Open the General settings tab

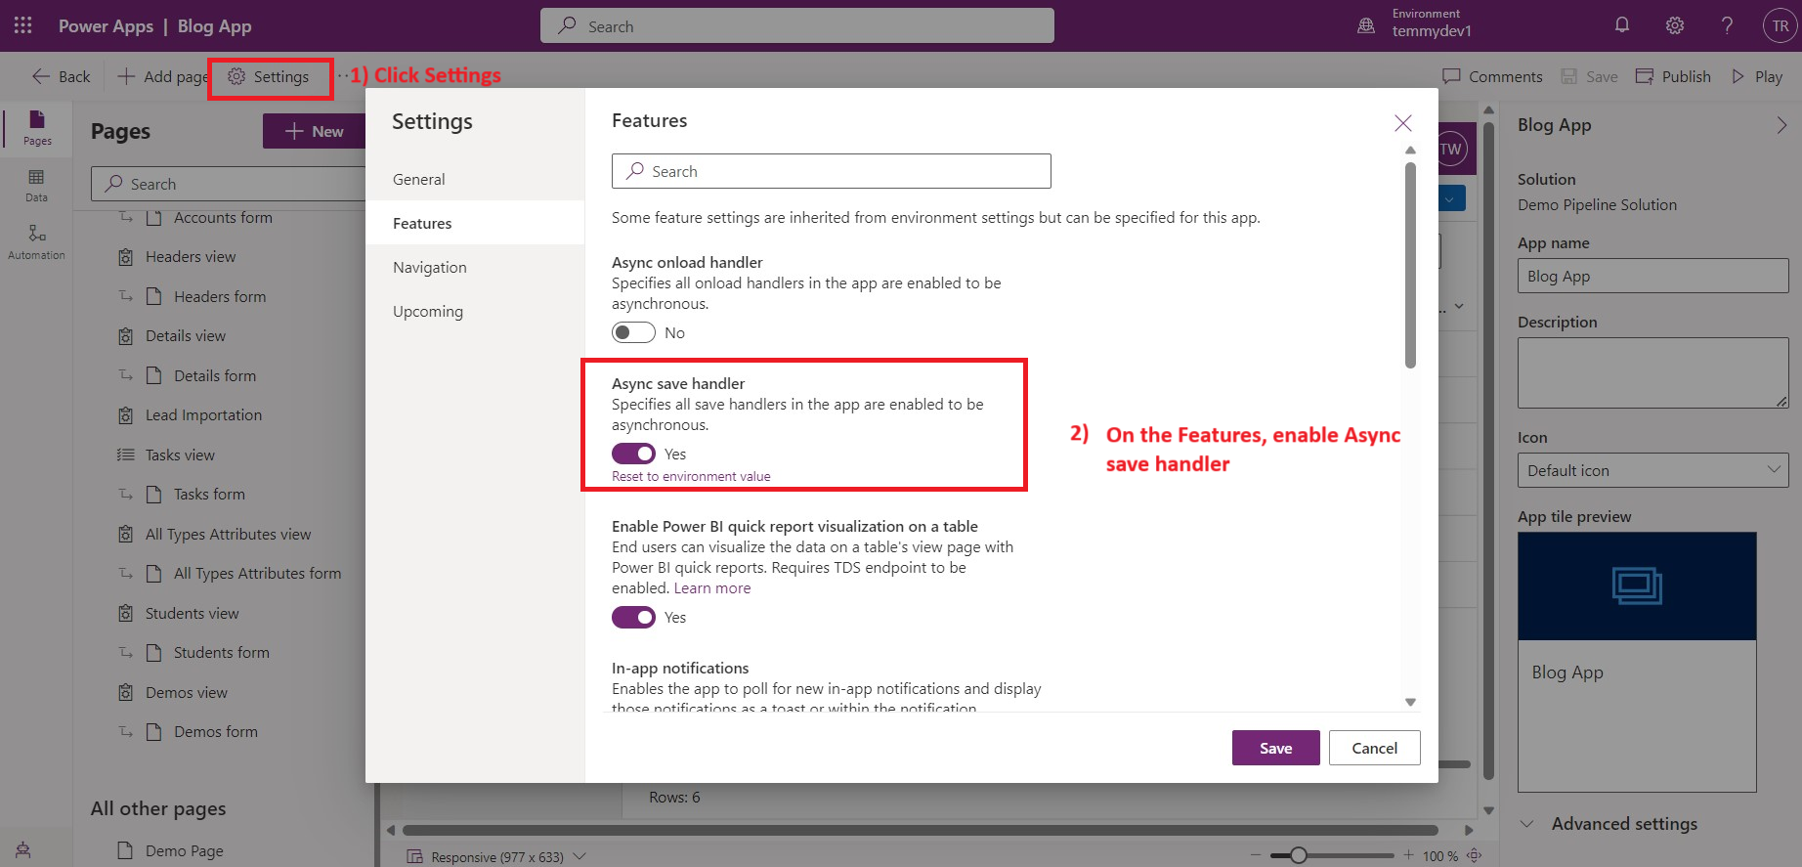coord(475,179)
